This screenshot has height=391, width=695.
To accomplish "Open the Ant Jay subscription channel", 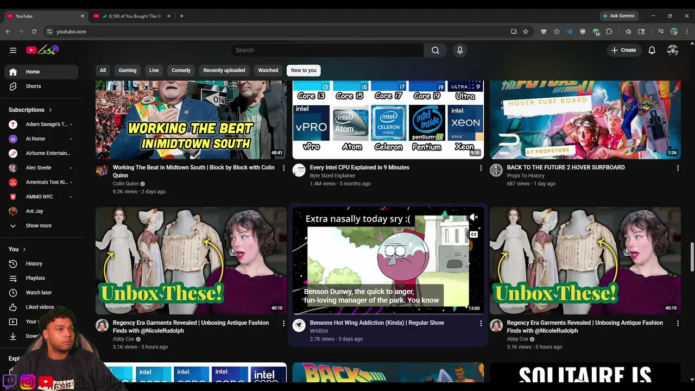I will pyautogui.click(x=41, y=211).
